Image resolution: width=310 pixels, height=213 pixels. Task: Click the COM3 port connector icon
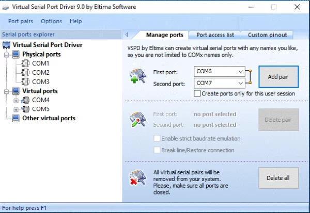click(x=25, y=81)
